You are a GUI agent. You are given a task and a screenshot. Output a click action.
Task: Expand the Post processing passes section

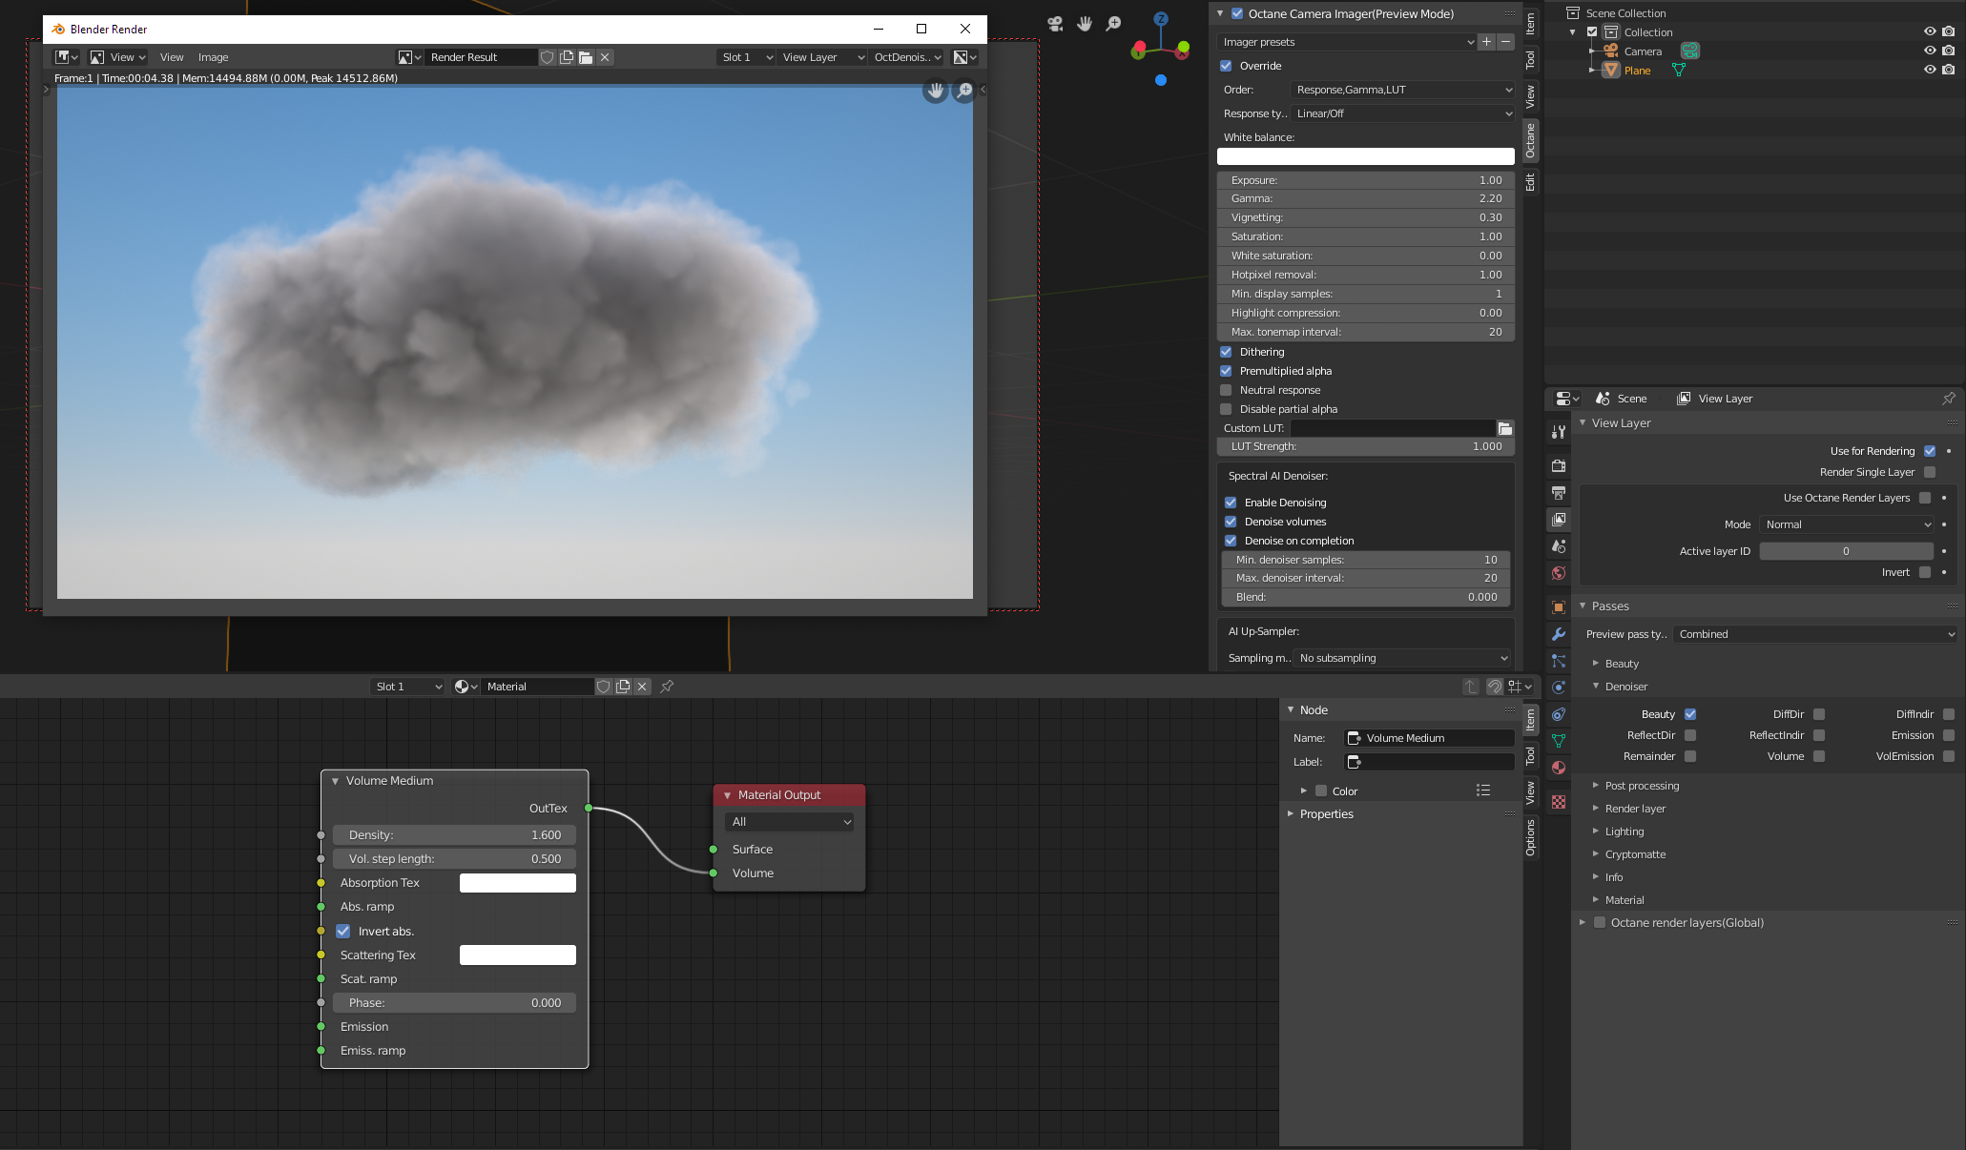tap(1641, 786)
